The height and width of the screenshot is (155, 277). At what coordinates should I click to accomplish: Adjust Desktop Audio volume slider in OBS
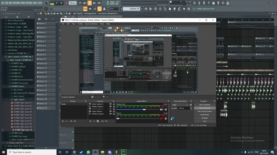point(138,109)
